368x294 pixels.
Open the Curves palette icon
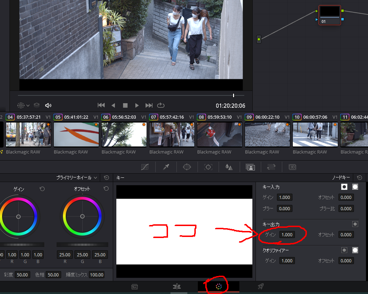pyautogui.click(x=144, y=167)
